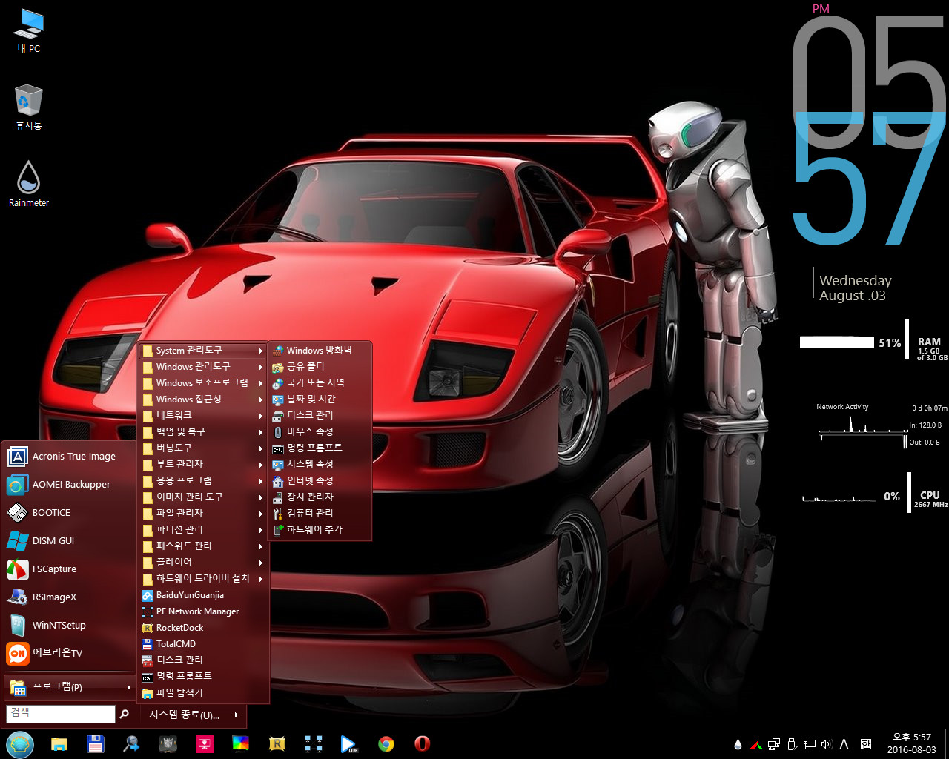Screen dimensions: 949x759
Task: Open Windows 방화벽 from the submenu
Action: (x=320, y=351)
